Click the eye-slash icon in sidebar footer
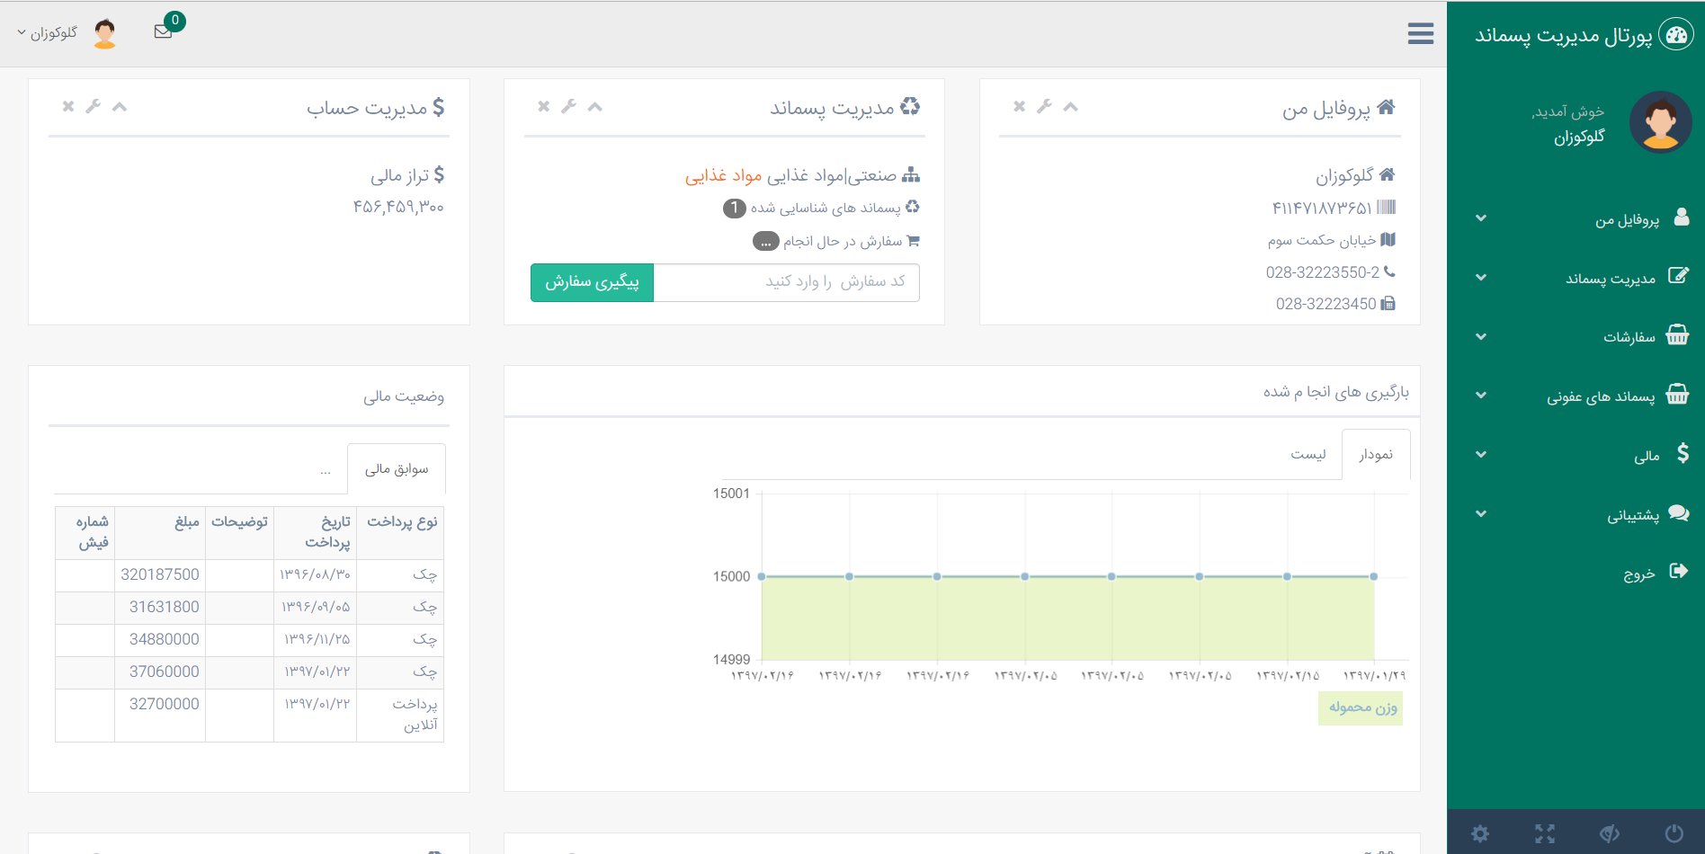 pyautogui.click(x=1610, y=833)
